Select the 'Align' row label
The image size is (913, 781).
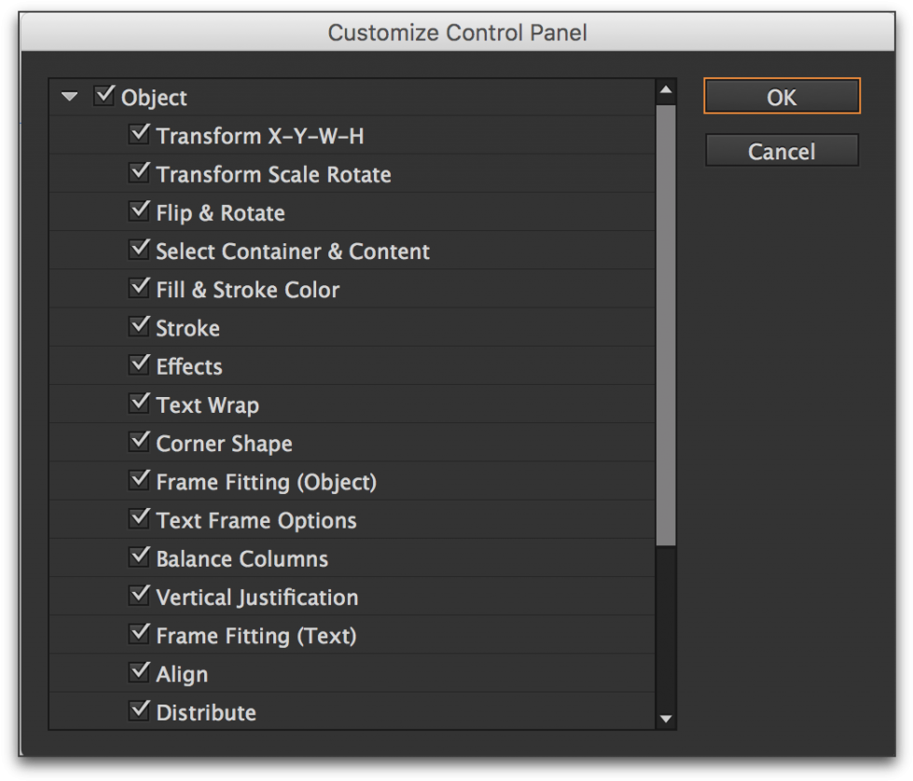pos(182,675)
